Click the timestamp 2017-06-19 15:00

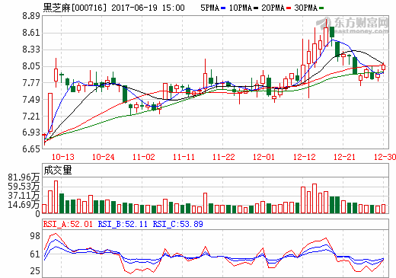tap(148, 8)
